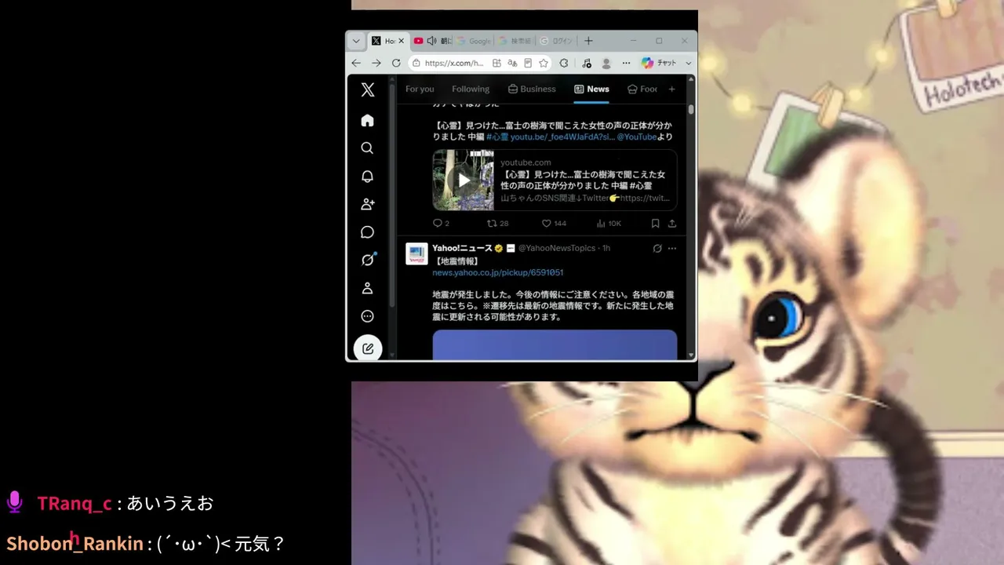Share the 心霊 video post
Screen dimensions: 1004x565
click(672, 224)
